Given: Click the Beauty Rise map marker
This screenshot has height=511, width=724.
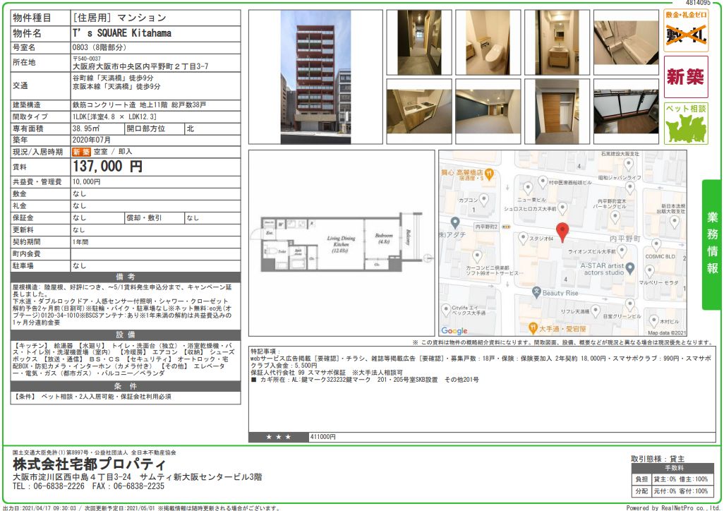Looking at the screenshot, I should coord(536,292).
